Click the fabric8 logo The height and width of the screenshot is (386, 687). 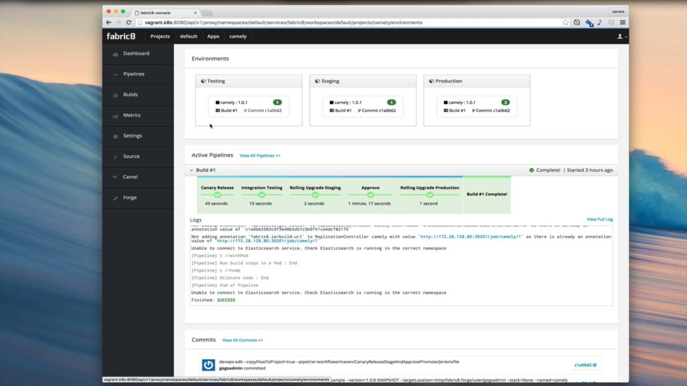point(121,36)
